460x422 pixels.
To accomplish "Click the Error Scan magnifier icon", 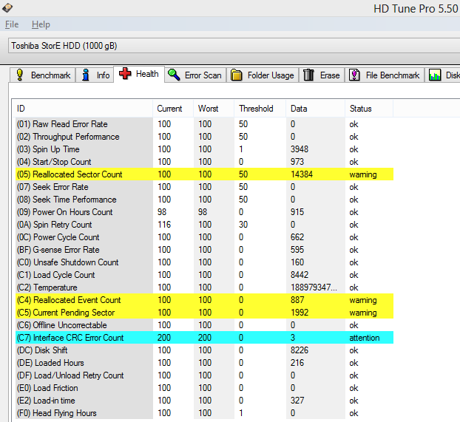I will 174,75.
